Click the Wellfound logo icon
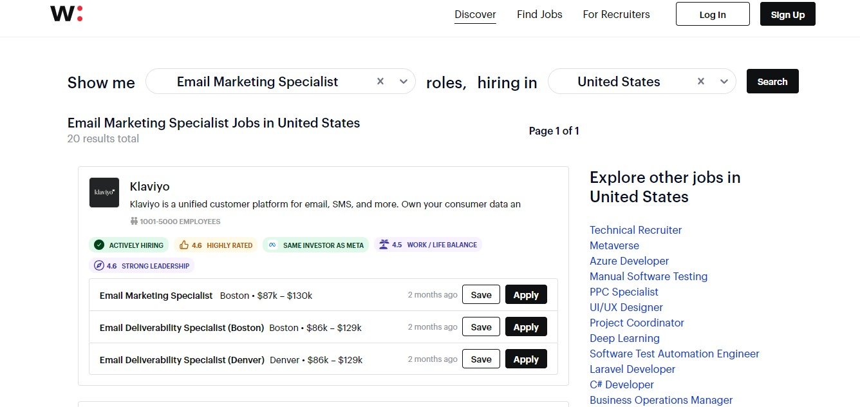860x407 pixels. pos(66,14)
